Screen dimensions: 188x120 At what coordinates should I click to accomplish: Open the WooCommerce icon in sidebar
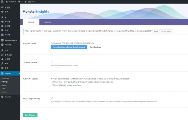coord(2,40)
